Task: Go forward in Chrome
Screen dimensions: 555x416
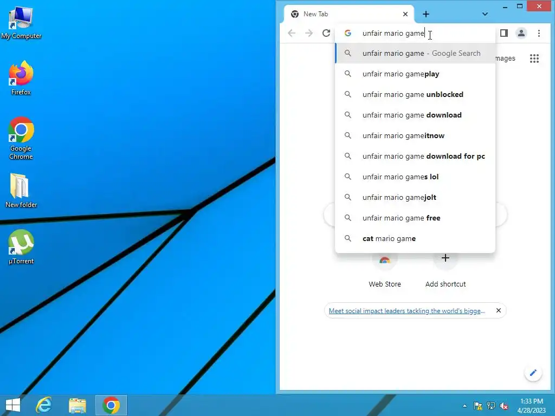Action: [309, 33]
